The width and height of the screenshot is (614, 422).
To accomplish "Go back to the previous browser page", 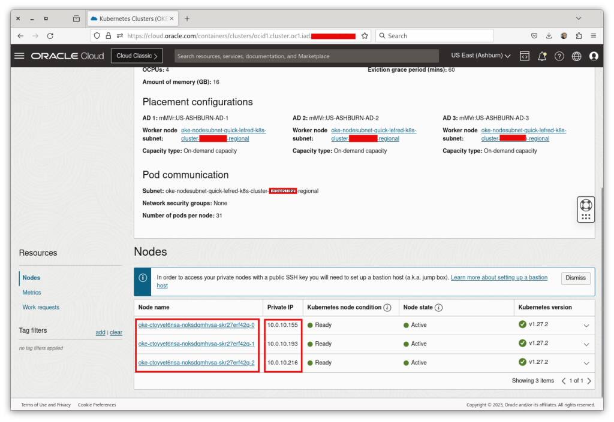I will [21, 36].
